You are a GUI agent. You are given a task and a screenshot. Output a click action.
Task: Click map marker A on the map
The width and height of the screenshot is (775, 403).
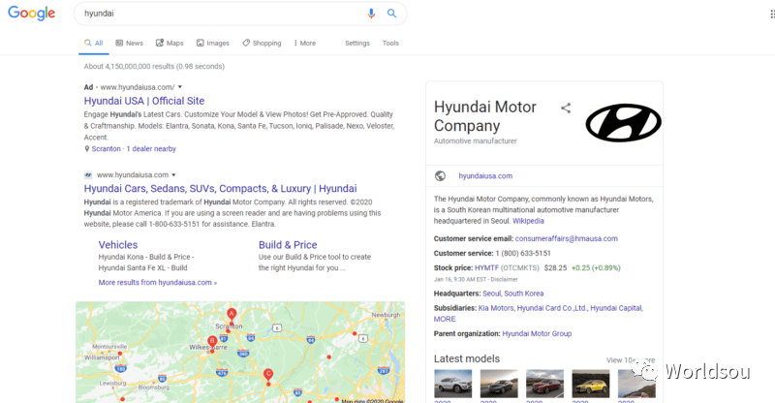click(x=232, y=314)
